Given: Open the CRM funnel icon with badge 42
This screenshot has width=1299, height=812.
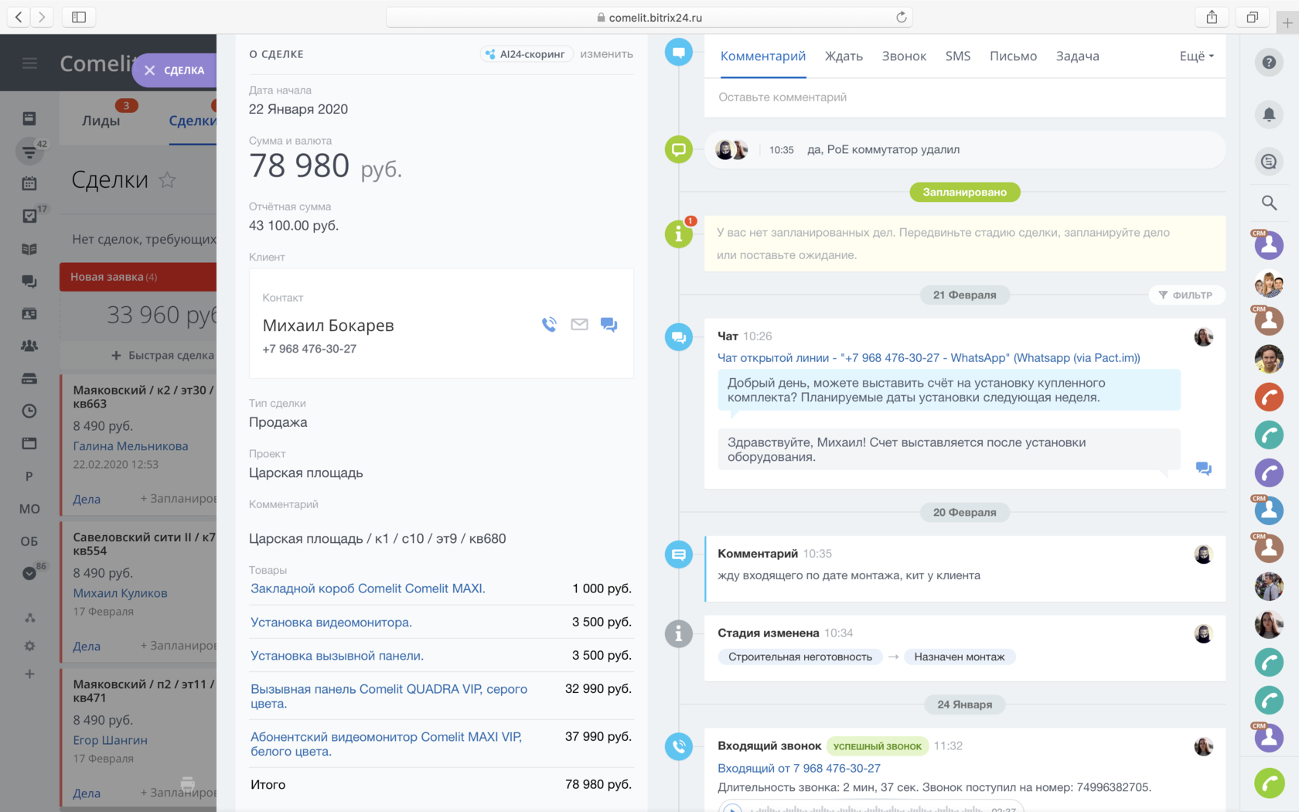Looking at the screenshot, I should tap(29, 152).
